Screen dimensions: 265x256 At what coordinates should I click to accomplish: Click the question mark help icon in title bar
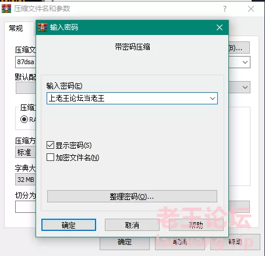coord(225,9)
